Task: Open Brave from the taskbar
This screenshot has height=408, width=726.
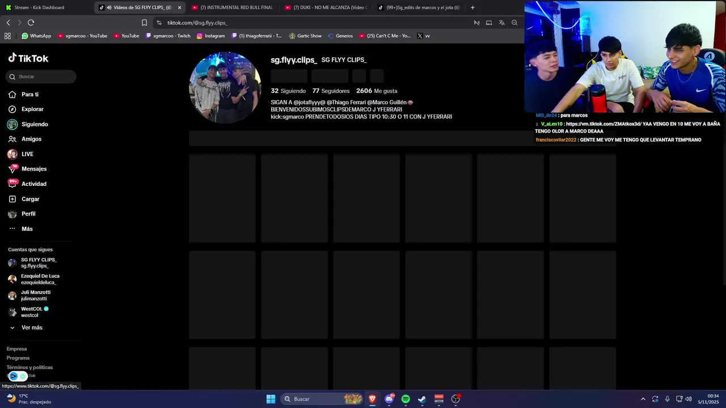Action: (373, 399)
